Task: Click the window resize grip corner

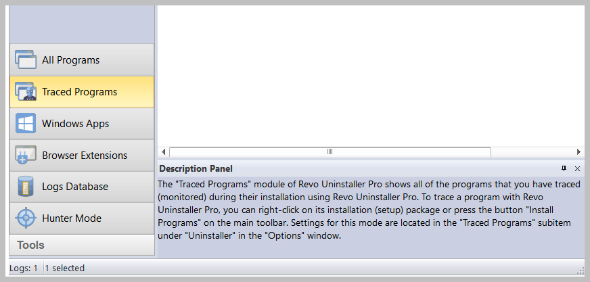Action: pyautogui.click(x=580, y=271)
